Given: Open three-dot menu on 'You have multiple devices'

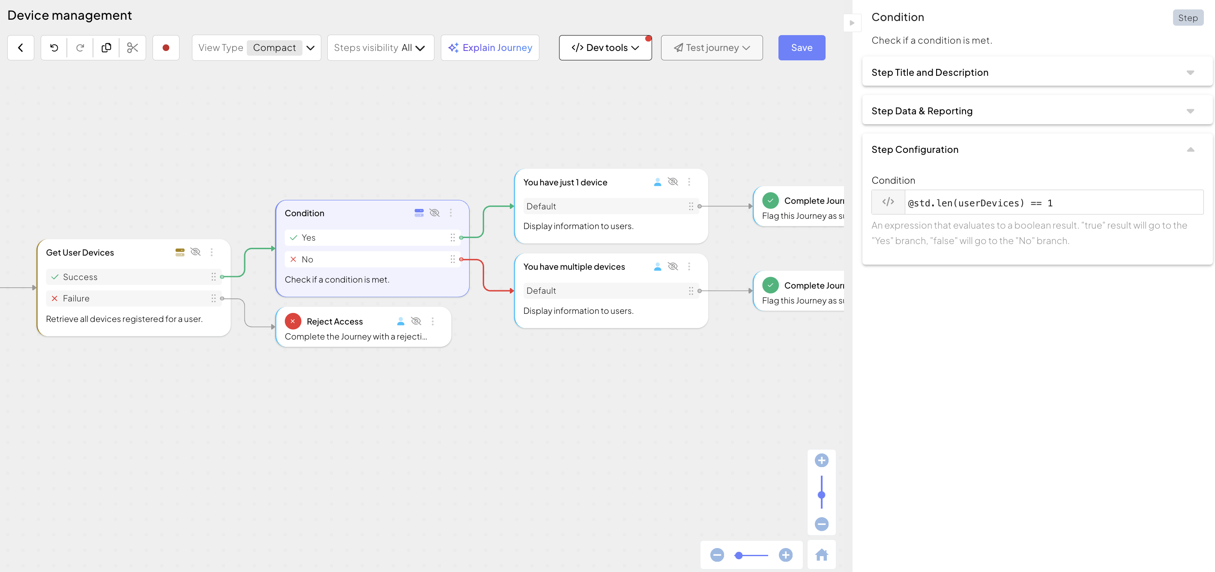Looking at the screenshot, I should pyautogui.click(x=689, y=267).
